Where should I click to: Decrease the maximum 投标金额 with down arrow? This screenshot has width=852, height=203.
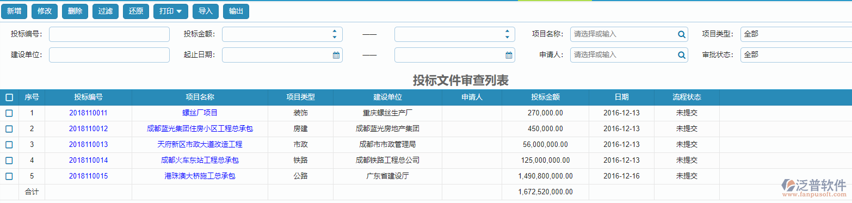point(507,38)
